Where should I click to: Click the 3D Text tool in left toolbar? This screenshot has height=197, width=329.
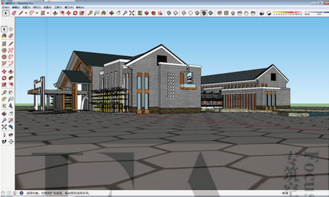point(10,106)
